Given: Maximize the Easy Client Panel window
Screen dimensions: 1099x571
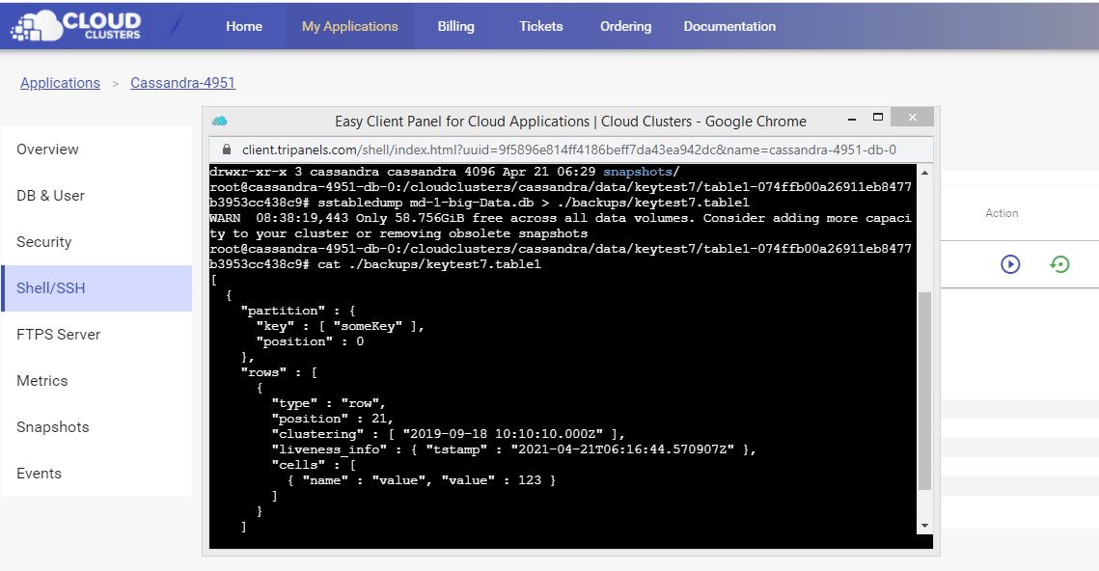Looking at the screenshot, I should [x=877, y=117].
